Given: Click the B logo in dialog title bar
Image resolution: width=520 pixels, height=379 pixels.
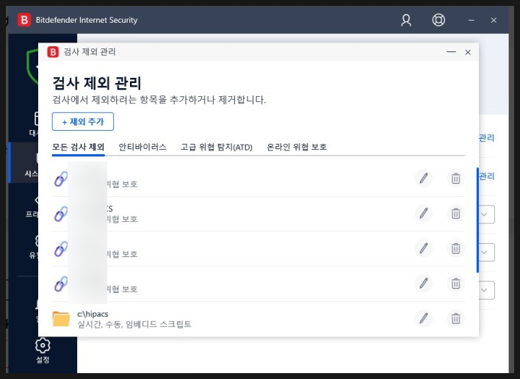Looking at the screenshot, I should pyautogui.click(x=53, y=52).
